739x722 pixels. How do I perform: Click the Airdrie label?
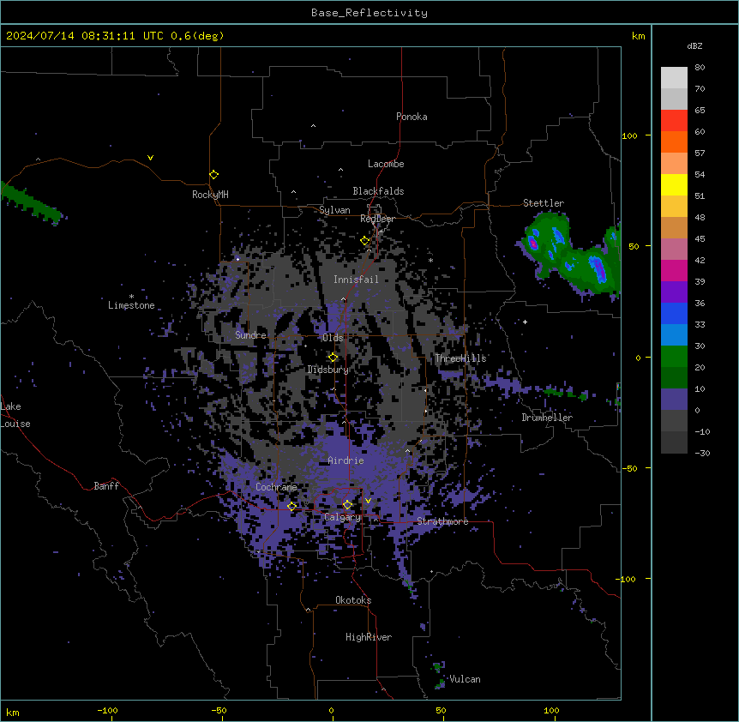pos(345,460)
